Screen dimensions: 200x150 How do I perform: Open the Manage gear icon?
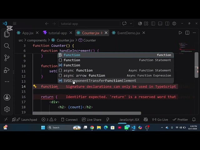pyautogui.click(x=7, y=109)
